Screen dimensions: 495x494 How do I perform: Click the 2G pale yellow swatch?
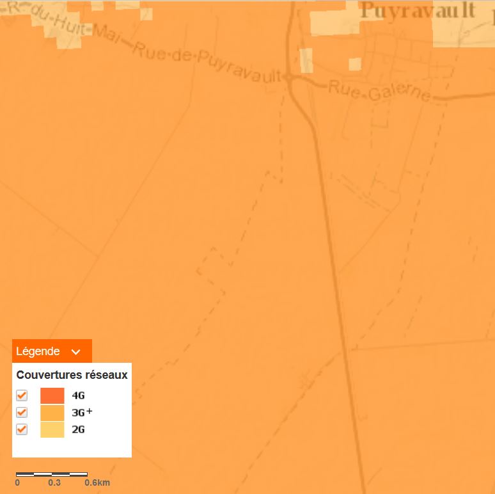click(x=52, y=429)
